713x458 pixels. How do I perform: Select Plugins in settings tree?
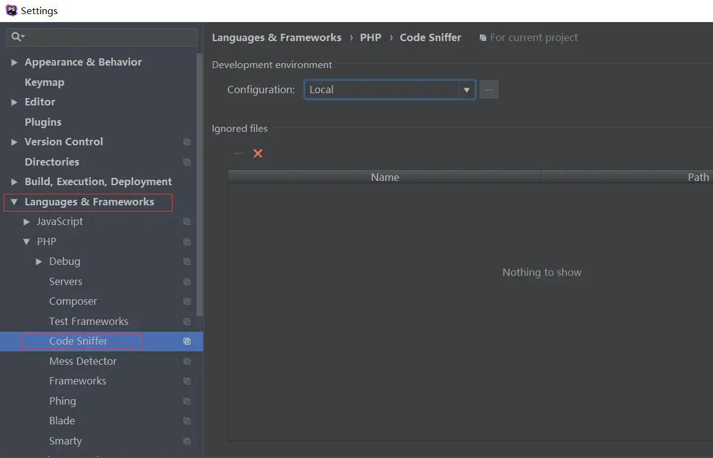43,122
